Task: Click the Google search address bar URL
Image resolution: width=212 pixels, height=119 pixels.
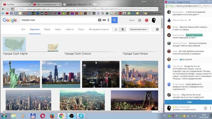Action: [86, 9]
